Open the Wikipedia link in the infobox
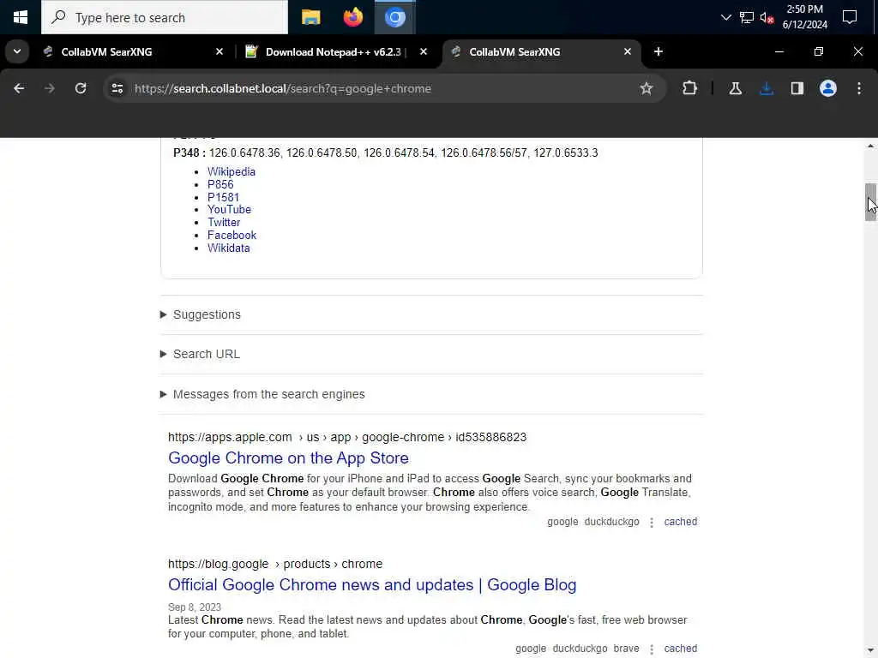The image size is (878, 658). [232, 171]
